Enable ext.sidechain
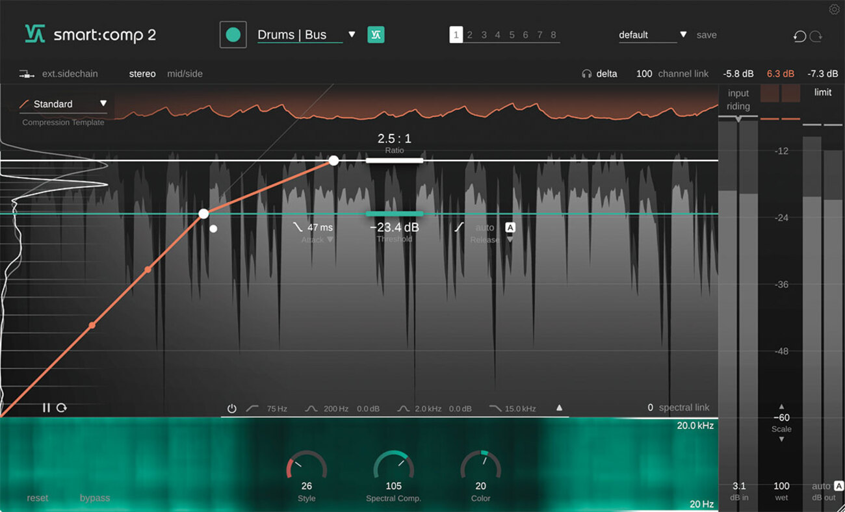The height and width of the screenshot is (512, 845). 70,74
